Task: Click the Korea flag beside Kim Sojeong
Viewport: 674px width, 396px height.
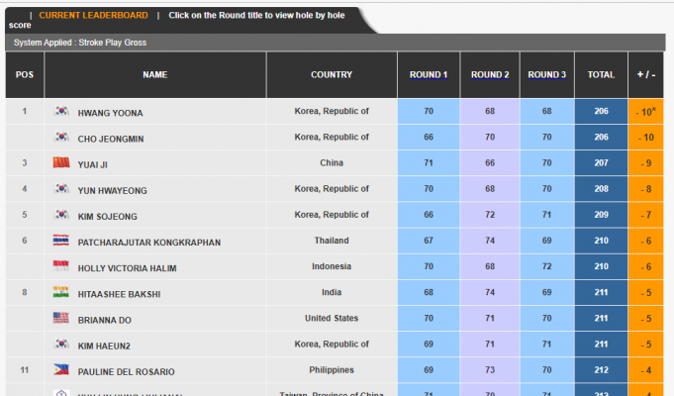Action: [x=61, y=215]
